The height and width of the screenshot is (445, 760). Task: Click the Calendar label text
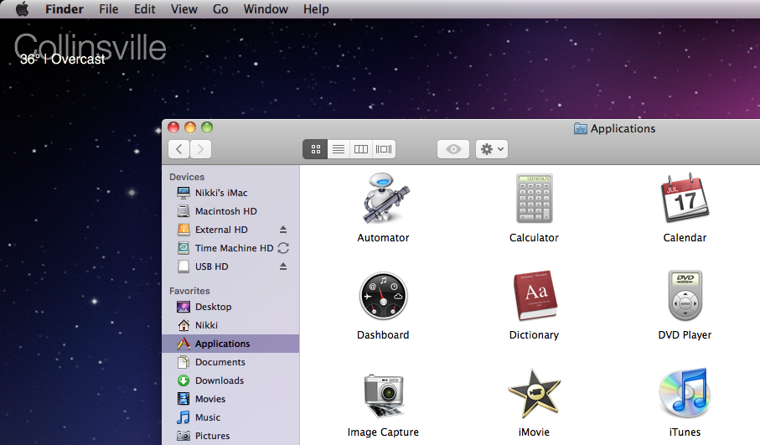coord(685,237)
